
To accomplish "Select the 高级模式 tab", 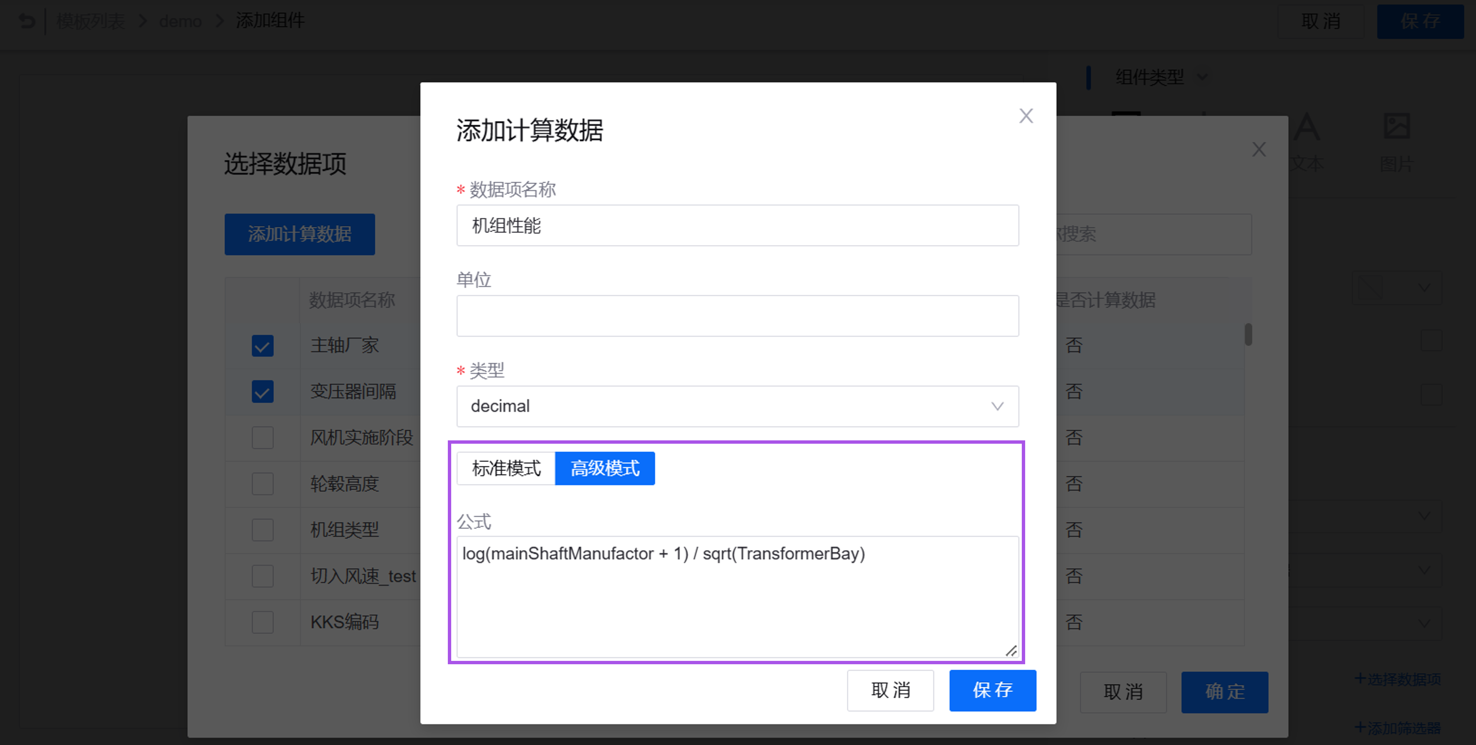I will [604, 469].
